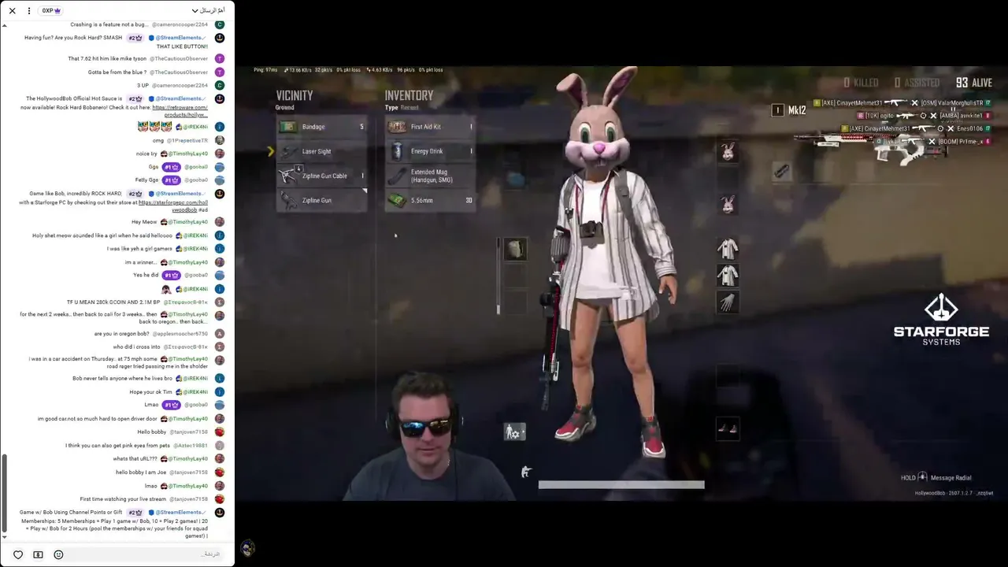Click 'who did i cross into' message
Image resolution: width=1008 pixels, height=567 pixels.
point(136,346)
